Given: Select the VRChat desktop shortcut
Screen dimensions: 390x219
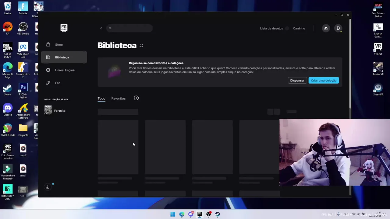Looking at the screenshot, I should coord(378,49).
